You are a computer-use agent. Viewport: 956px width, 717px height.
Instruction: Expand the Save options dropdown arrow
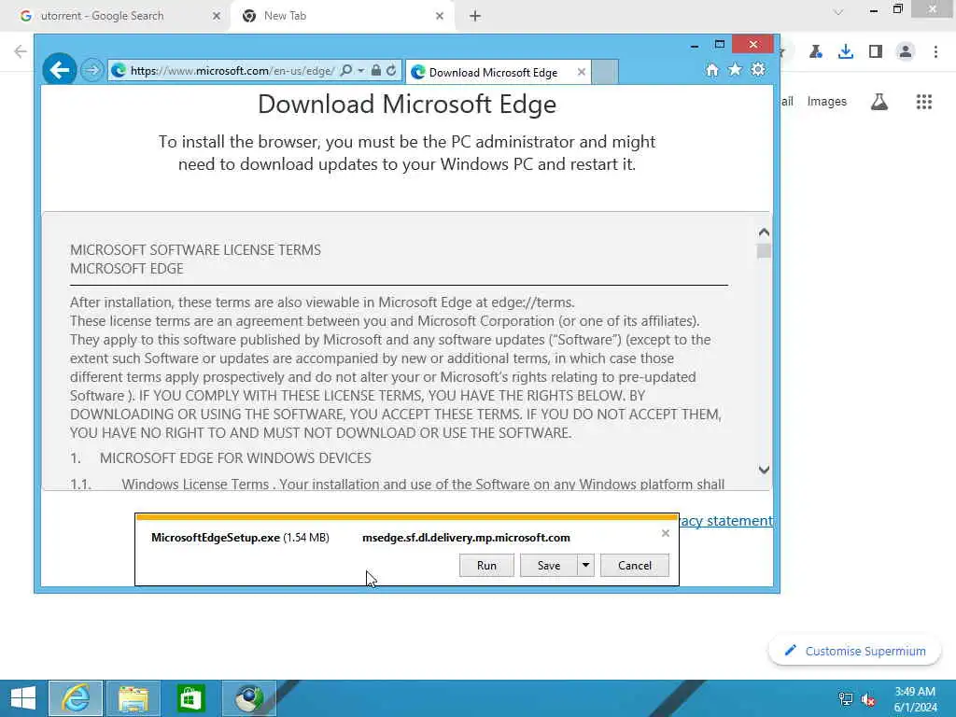coord(585,565)
